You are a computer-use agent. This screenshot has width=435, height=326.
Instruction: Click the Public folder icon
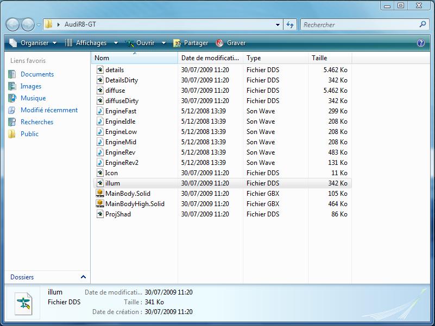[12, 134]
